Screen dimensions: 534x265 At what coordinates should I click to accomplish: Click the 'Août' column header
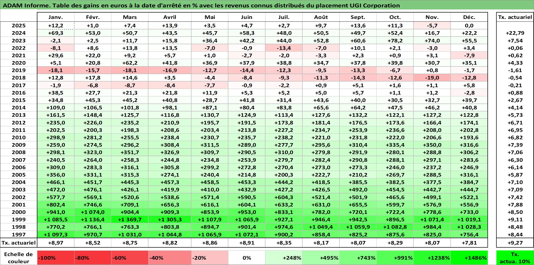[x=321, y=17]
